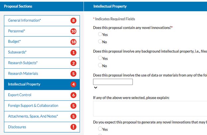The width and height of the screenshot is (207, 135).
Task: Click the red 1 badge beside Subawards
Action: pos(73,52)
